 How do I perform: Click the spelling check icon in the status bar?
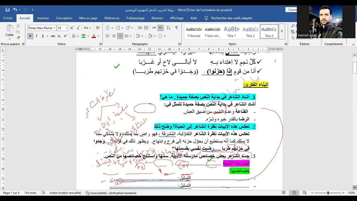tap(43, 193)
